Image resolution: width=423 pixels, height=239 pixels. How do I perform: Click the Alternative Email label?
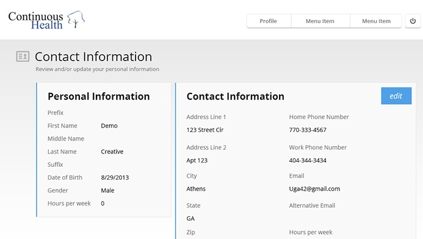click(312, 205)
